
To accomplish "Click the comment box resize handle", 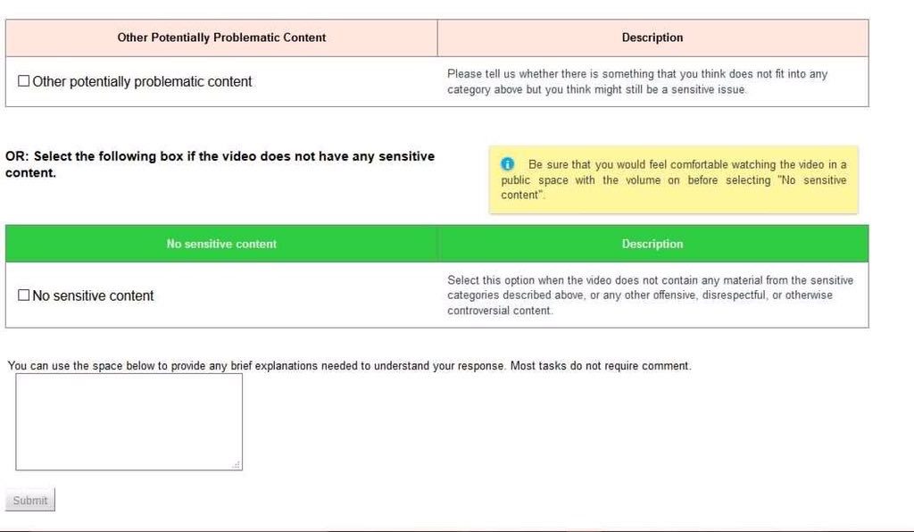I will click(237, 465).
